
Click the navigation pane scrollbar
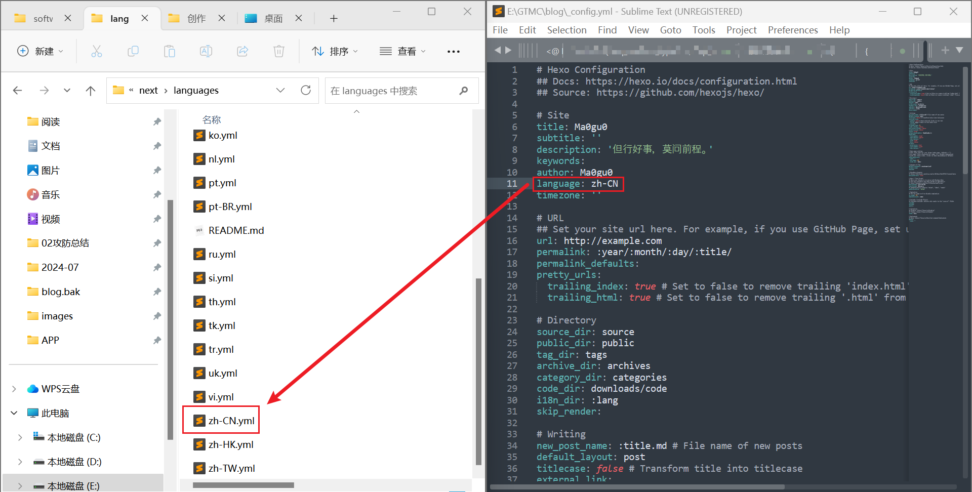(170, 320)
